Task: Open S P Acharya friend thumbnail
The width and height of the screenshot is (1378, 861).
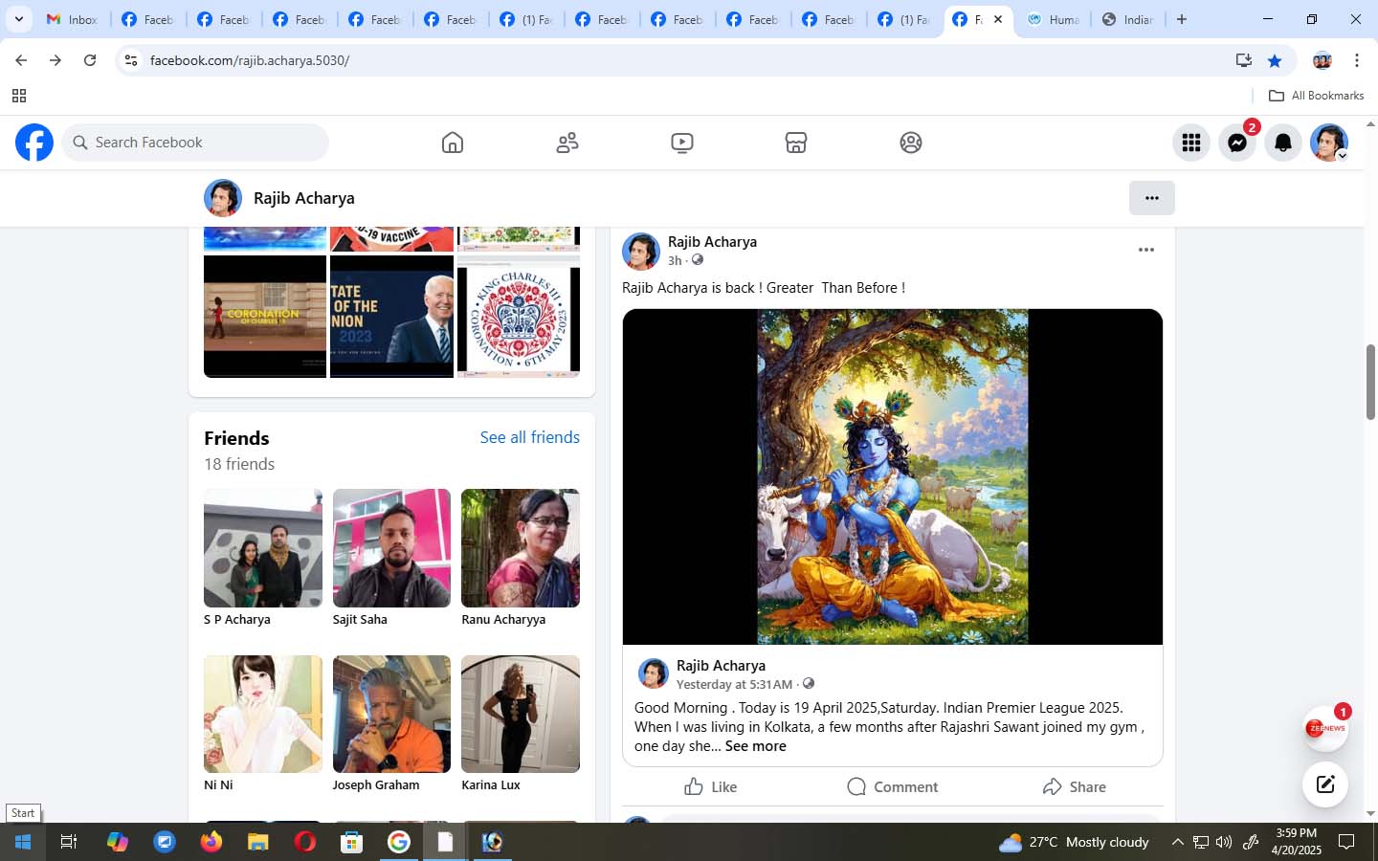Action: (x=263, y=548)
